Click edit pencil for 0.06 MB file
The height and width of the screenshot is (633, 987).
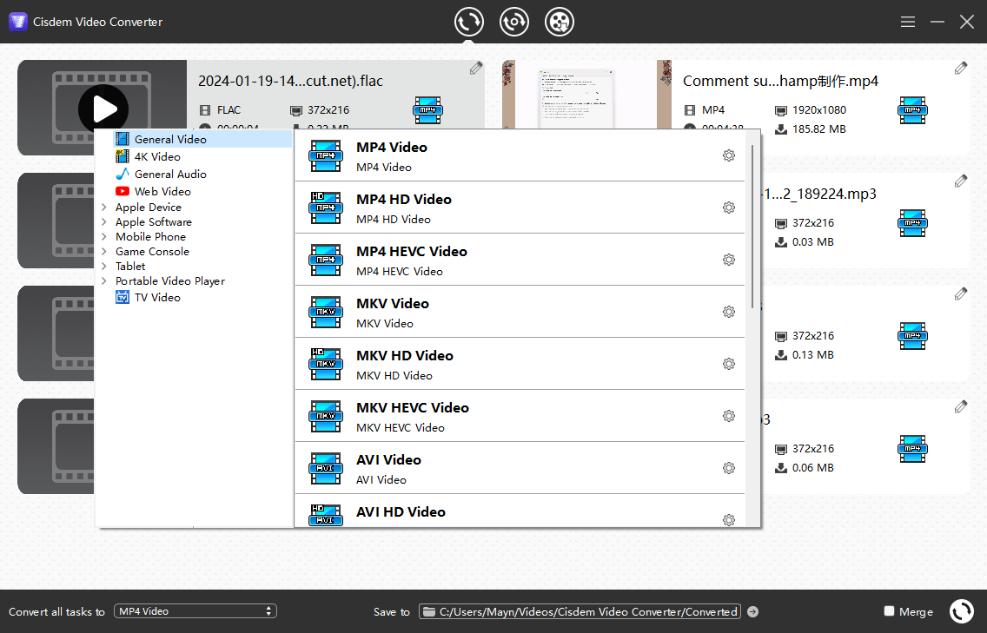tap(961, 407)
